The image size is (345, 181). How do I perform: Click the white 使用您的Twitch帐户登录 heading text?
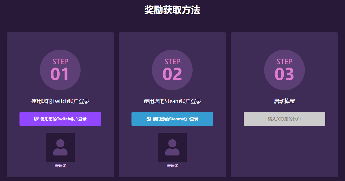(60, 101)
